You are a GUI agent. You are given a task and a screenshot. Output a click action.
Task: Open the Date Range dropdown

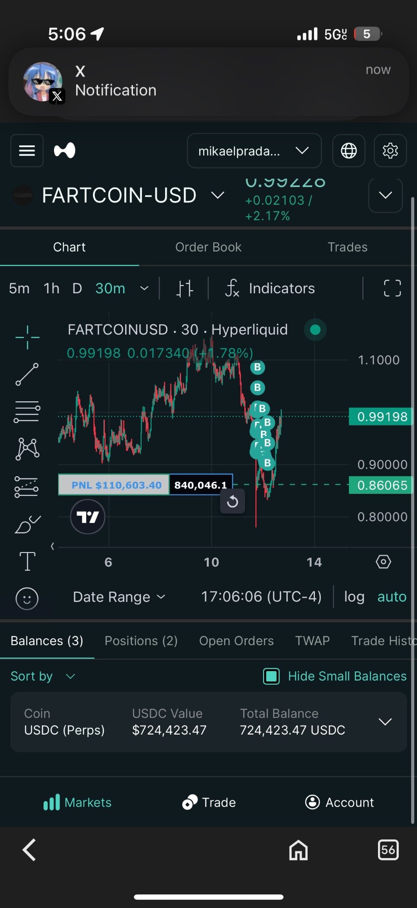point(119,597)
